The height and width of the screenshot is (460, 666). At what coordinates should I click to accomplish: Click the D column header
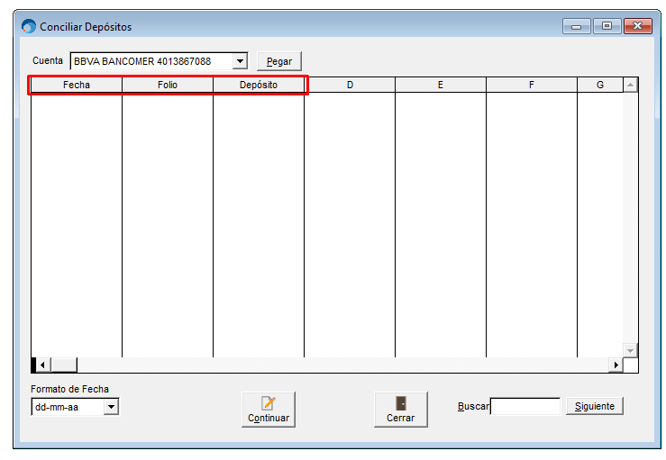[x=350, y=85]
